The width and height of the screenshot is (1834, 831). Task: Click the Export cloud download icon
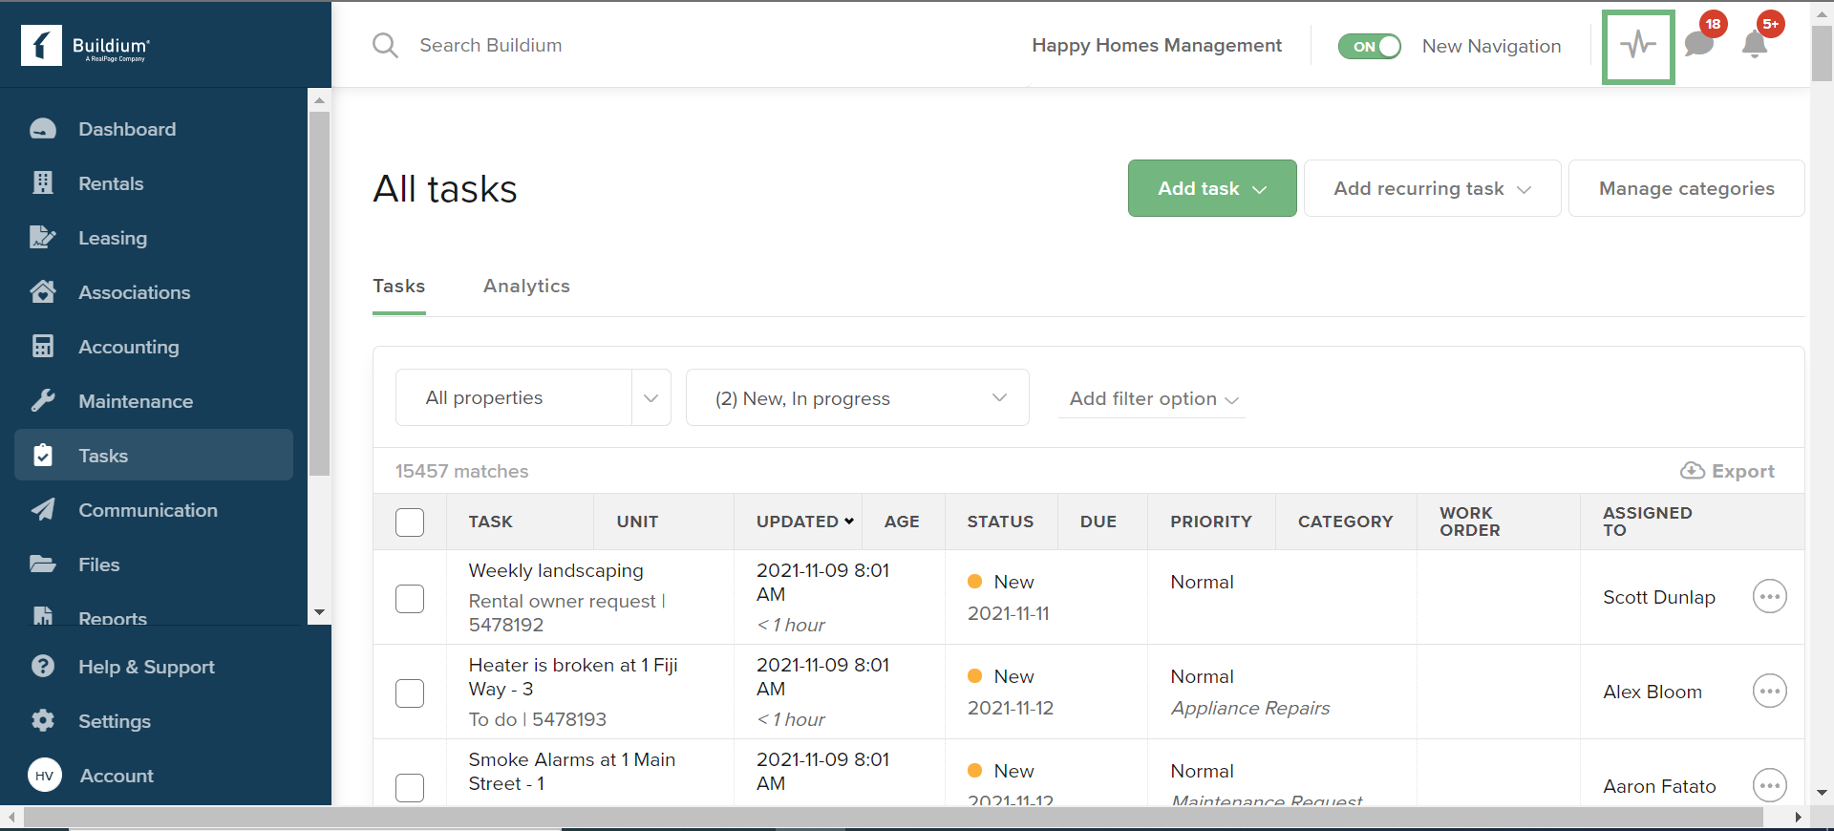[1693, 471]
